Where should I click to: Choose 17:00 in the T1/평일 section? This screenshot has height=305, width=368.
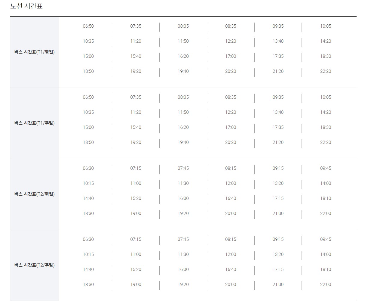pos(231,56)
